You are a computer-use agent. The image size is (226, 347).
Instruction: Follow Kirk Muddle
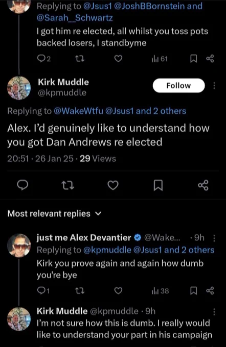pos(178,85)
